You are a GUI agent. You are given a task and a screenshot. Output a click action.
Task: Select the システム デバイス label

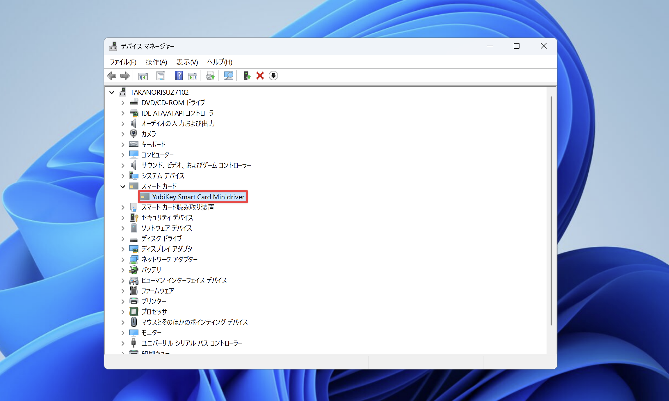pos(163,176)
